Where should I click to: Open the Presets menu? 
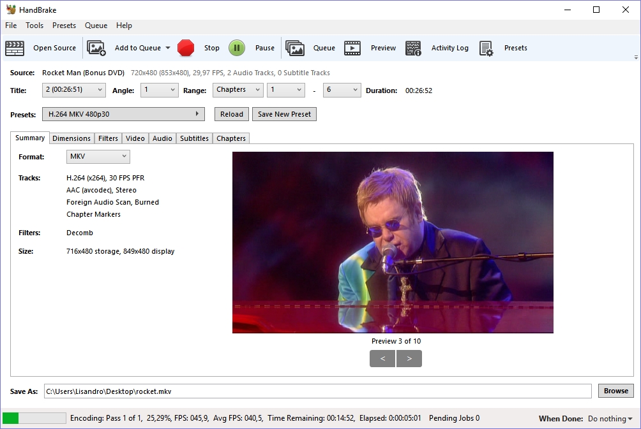pyautogui.click(x=64, y=25)
